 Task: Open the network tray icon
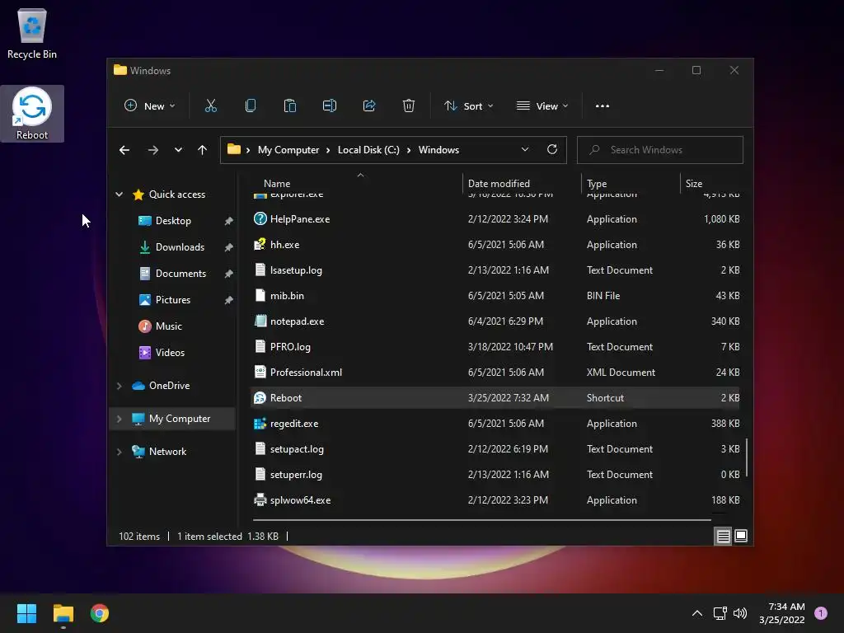coord(720,613)
